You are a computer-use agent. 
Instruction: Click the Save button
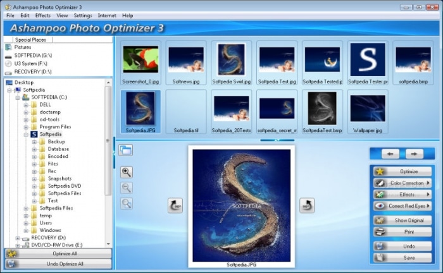point(402,258)
